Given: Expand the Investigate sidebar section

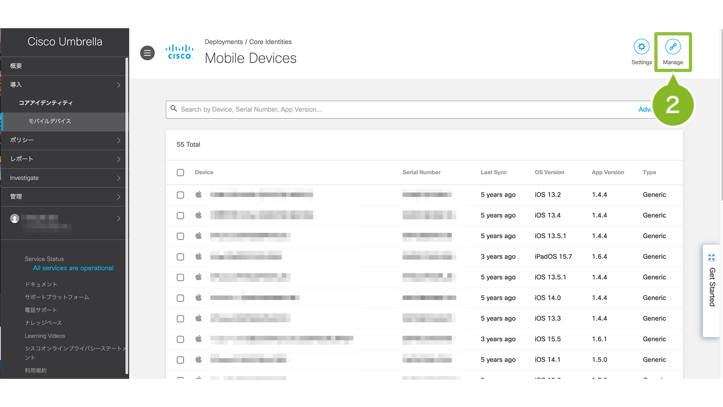Looking at the screenshot, I should click(65, 178).
